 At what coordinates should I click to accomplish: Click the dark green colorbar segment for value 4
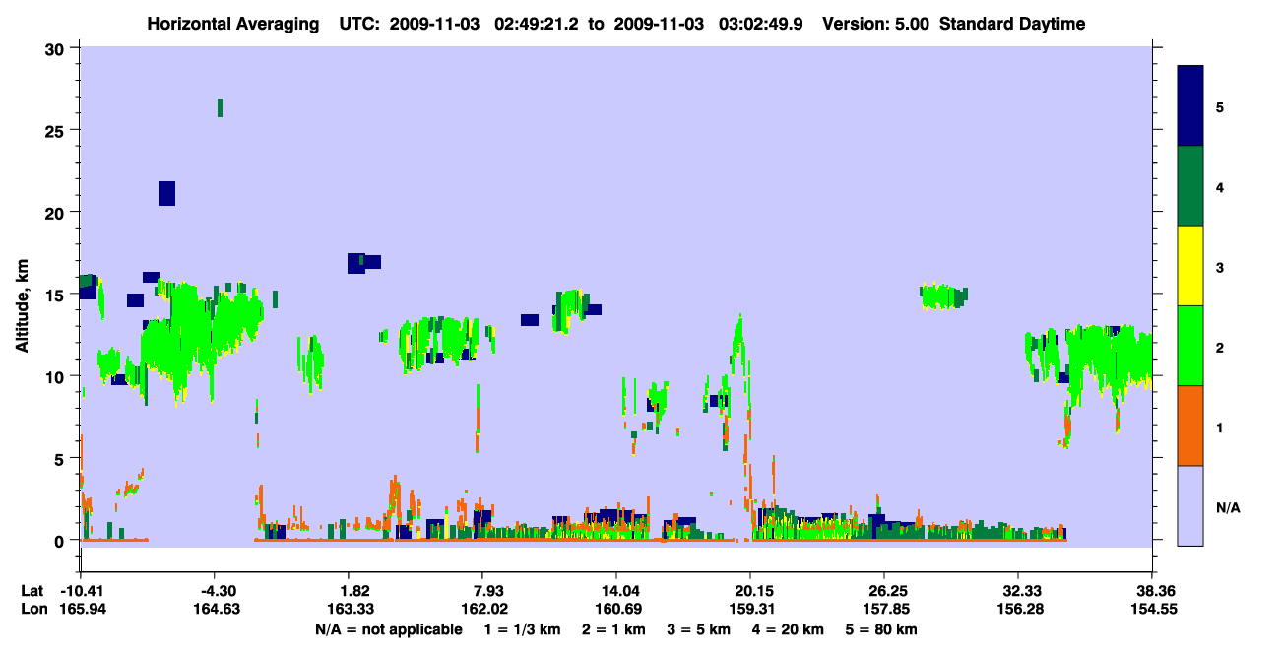1190,186
